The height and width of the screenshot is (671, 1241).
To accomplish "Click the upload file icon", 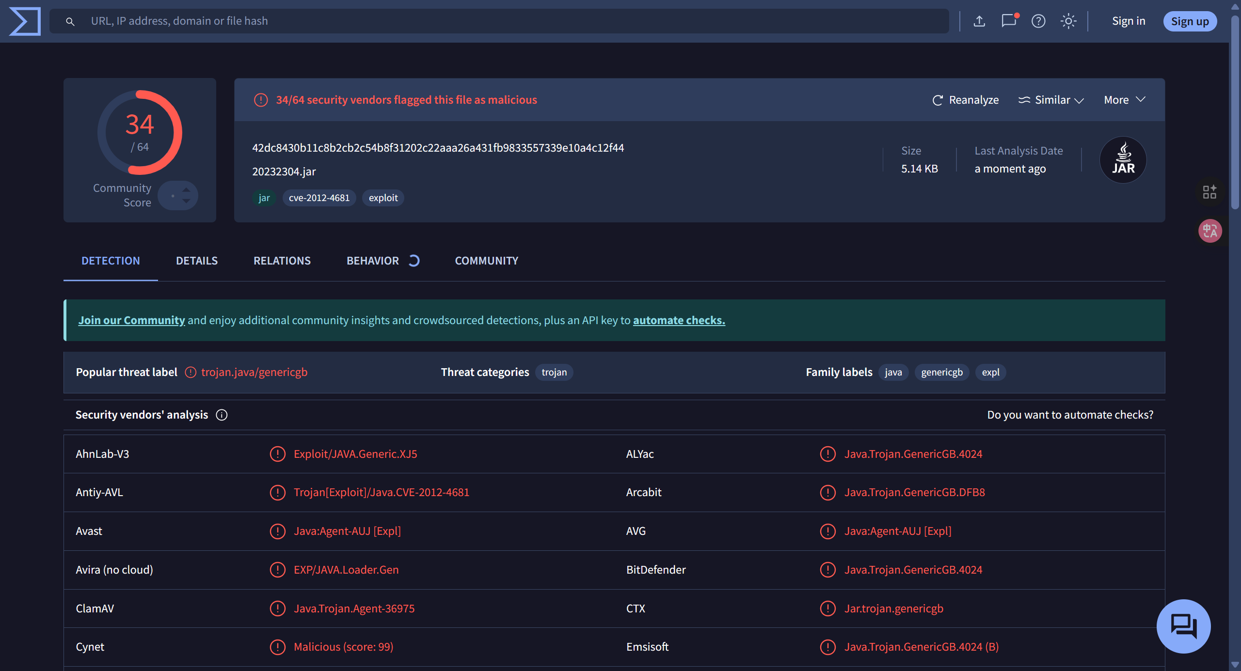I will pyautogui.click(x=979, y=21).
